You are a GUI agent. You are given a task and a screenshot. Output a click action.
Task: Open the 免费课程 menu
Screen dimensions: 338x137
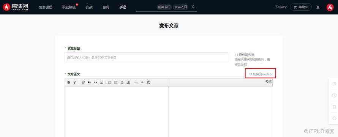coord(45,7)
